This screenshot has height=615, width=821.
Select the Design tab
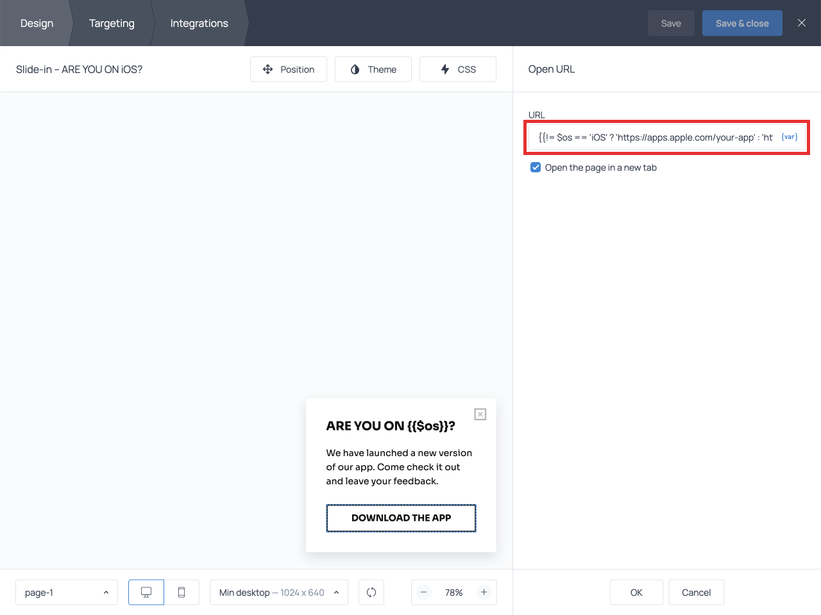click(x=37, y=23)
